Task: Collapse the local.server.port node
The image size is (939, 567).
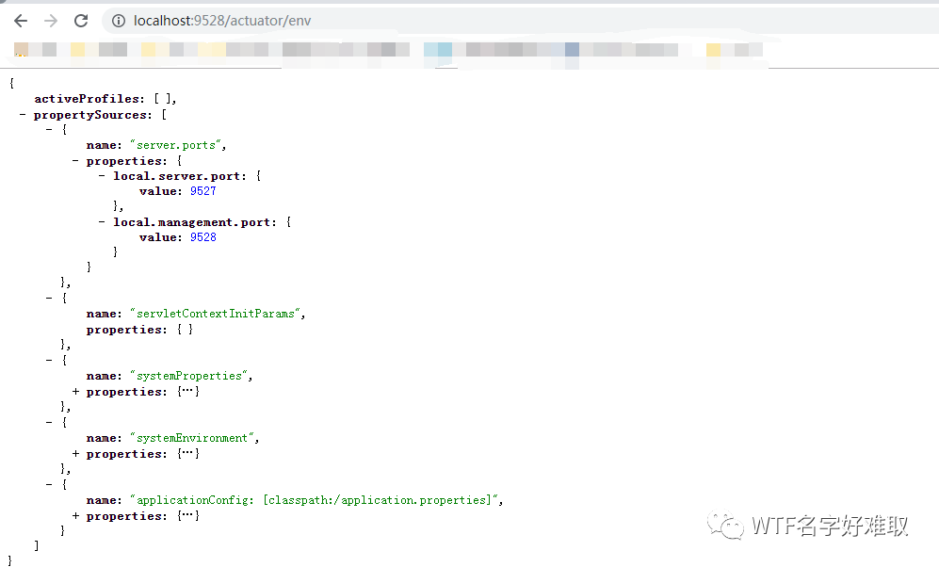Action: 102,176
